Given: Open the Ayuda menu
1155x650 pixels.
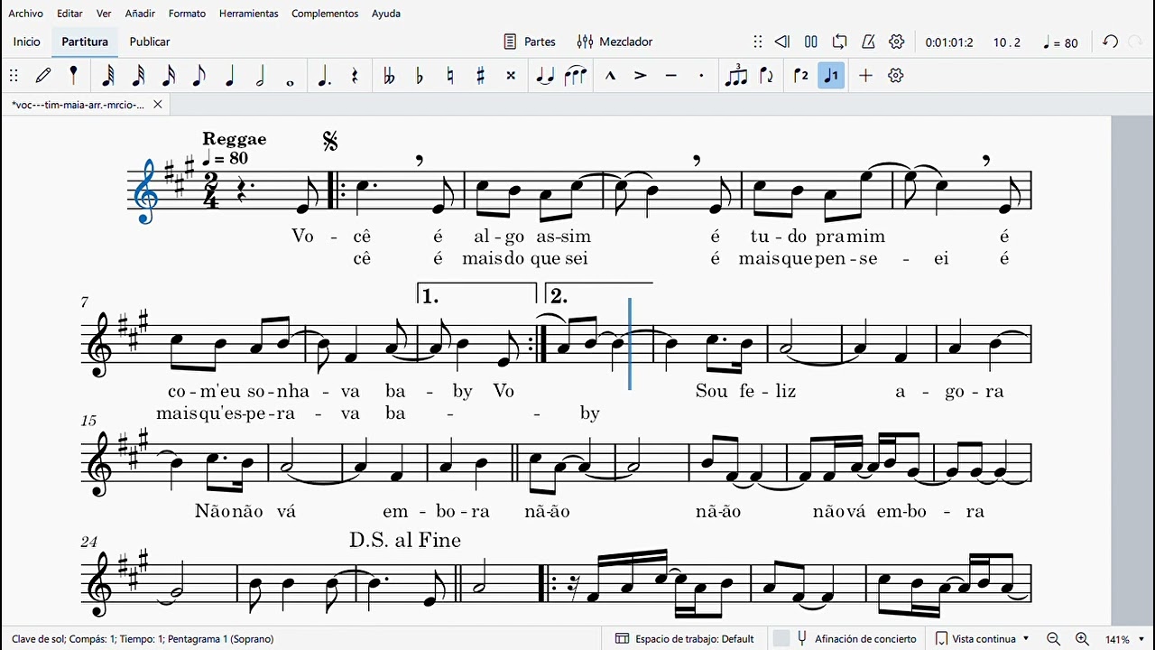Looking at the screenshot, I should [386, 14].
